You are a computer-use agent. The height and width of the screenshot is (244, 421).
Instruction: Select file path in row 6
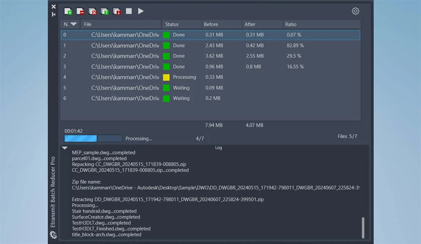(125, 98)
